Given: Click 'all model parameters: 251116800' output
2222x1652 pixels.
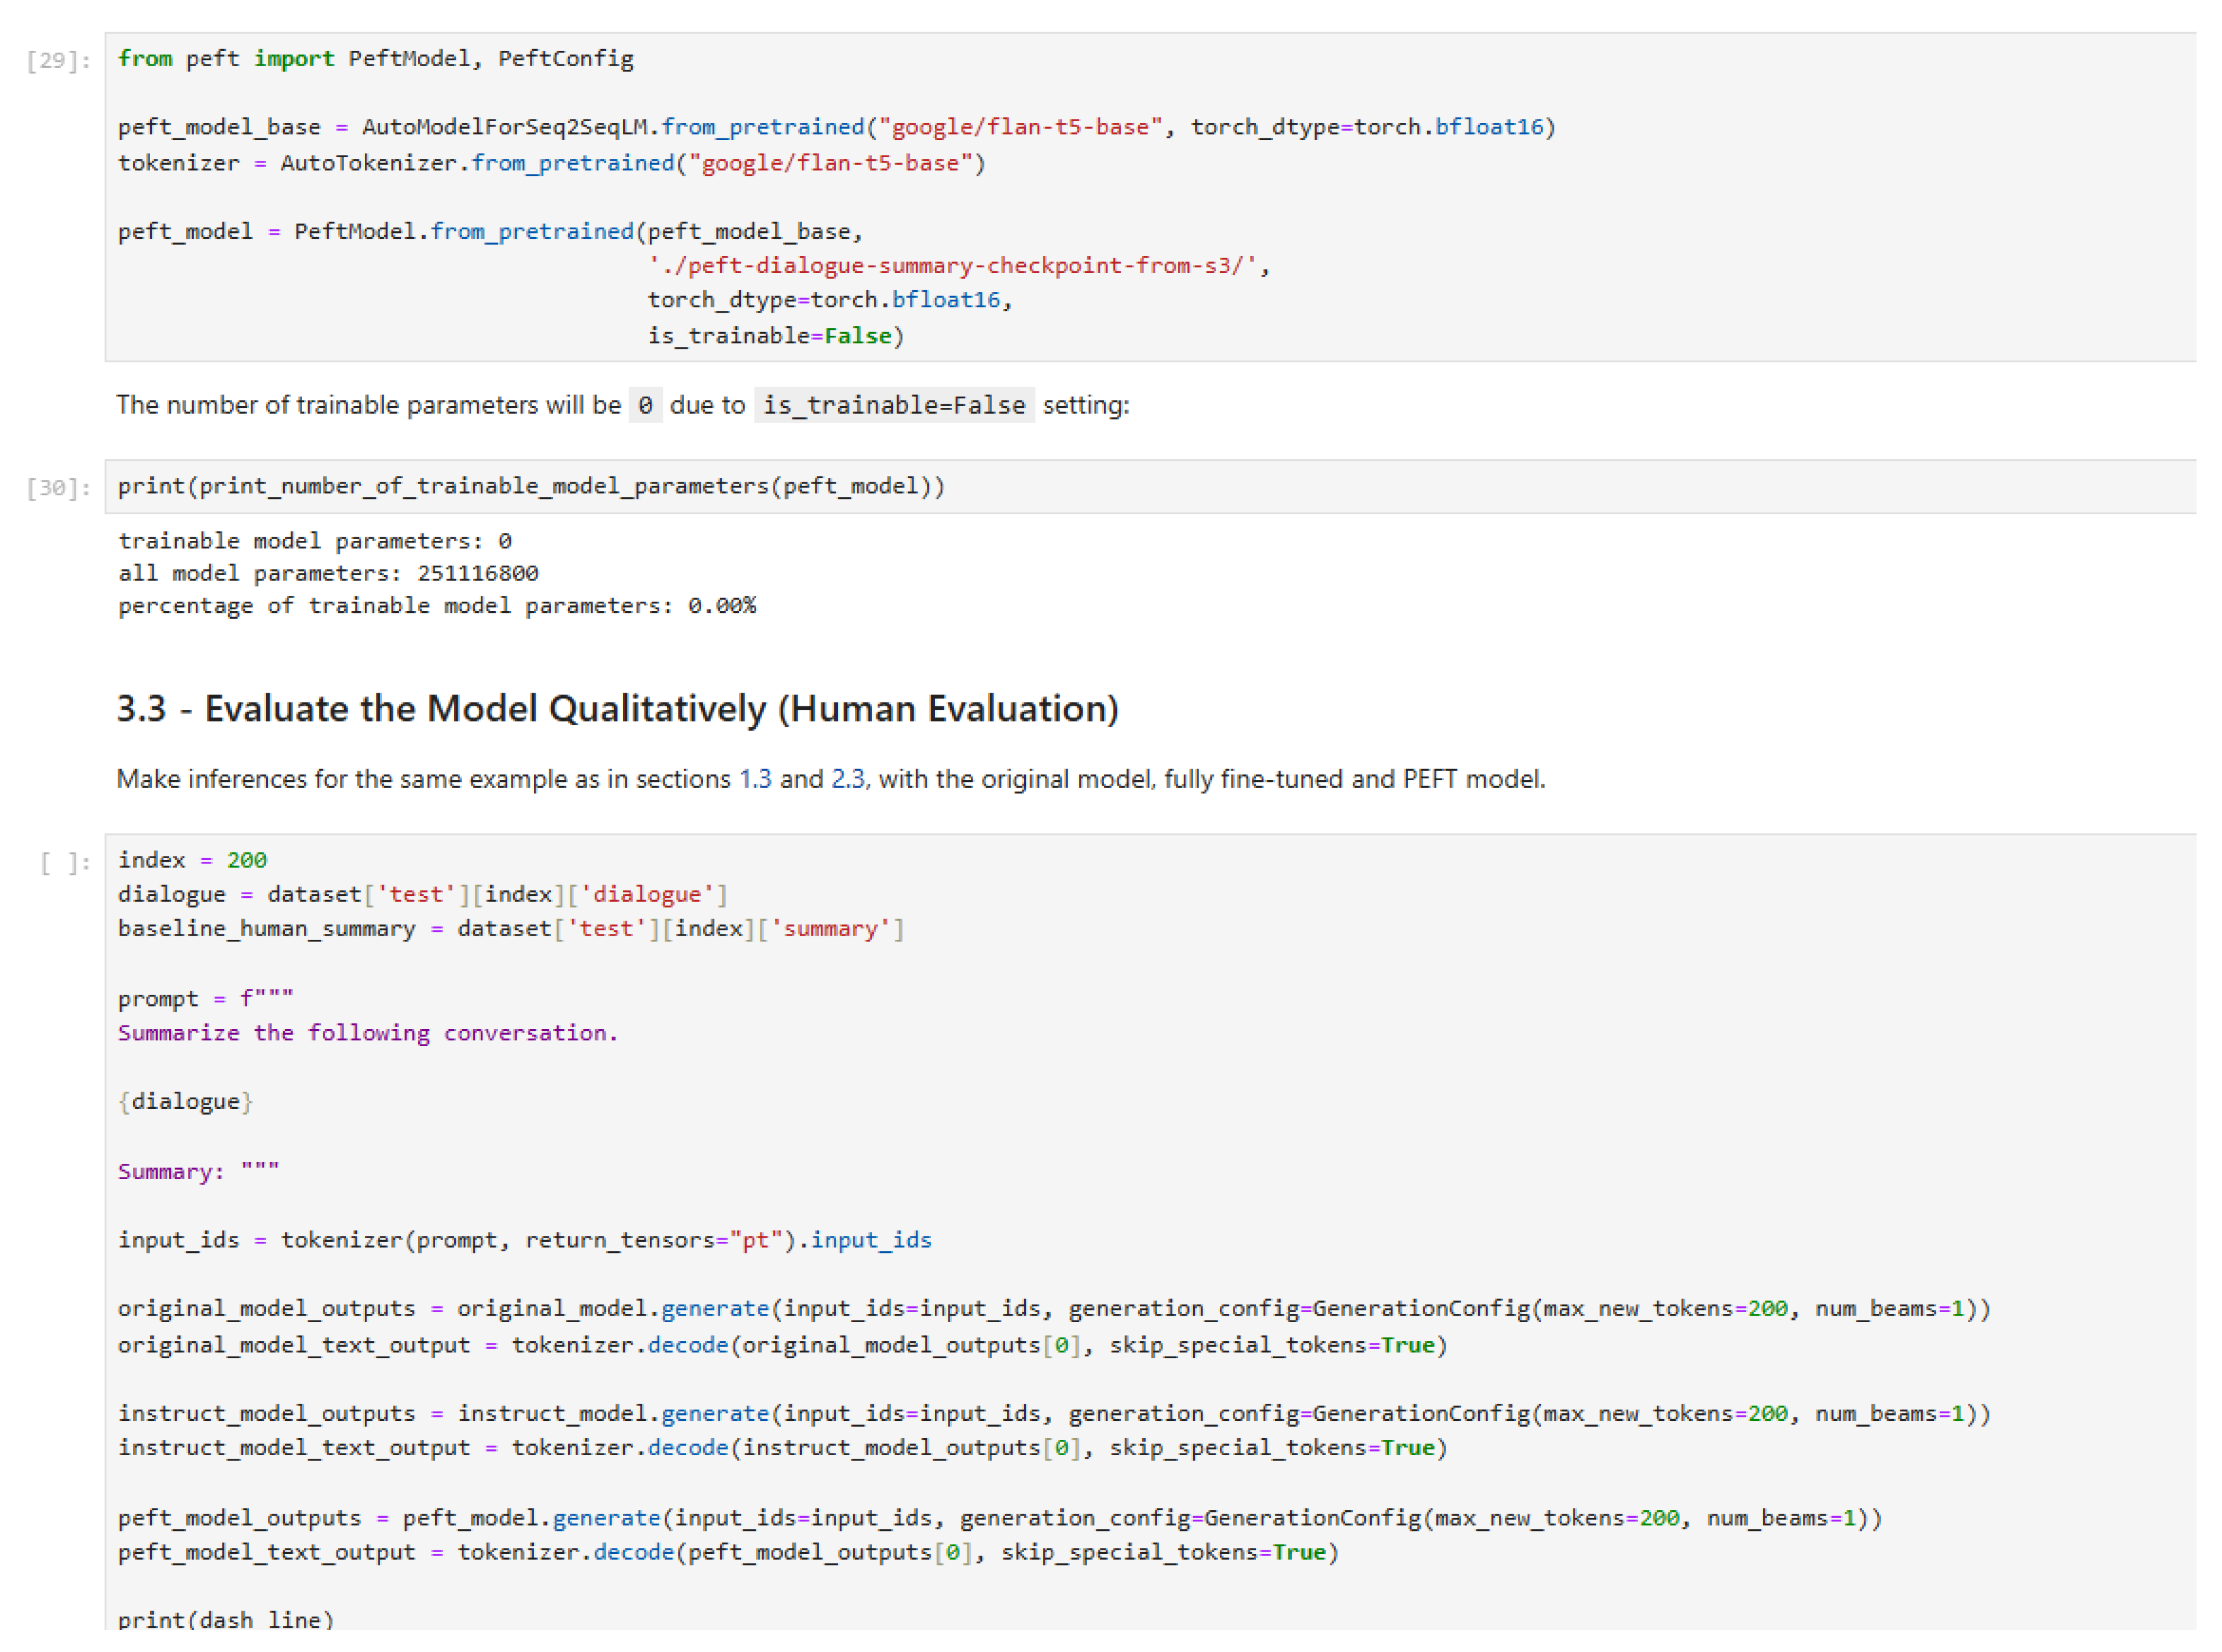Looking at the screenshot, I should [x=328, y=573].
